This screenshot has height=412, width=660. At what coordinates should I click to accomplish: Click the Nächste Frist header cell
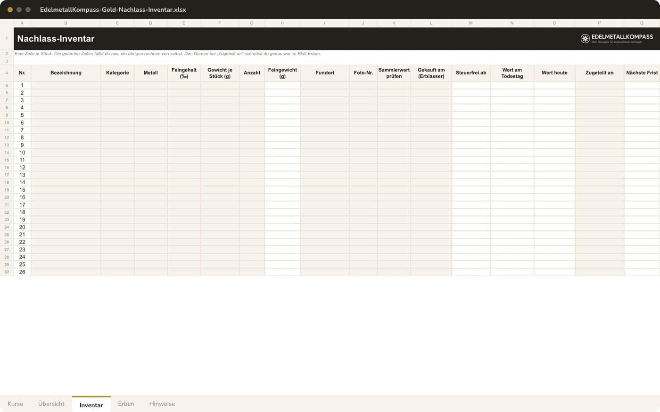(642, 73)
